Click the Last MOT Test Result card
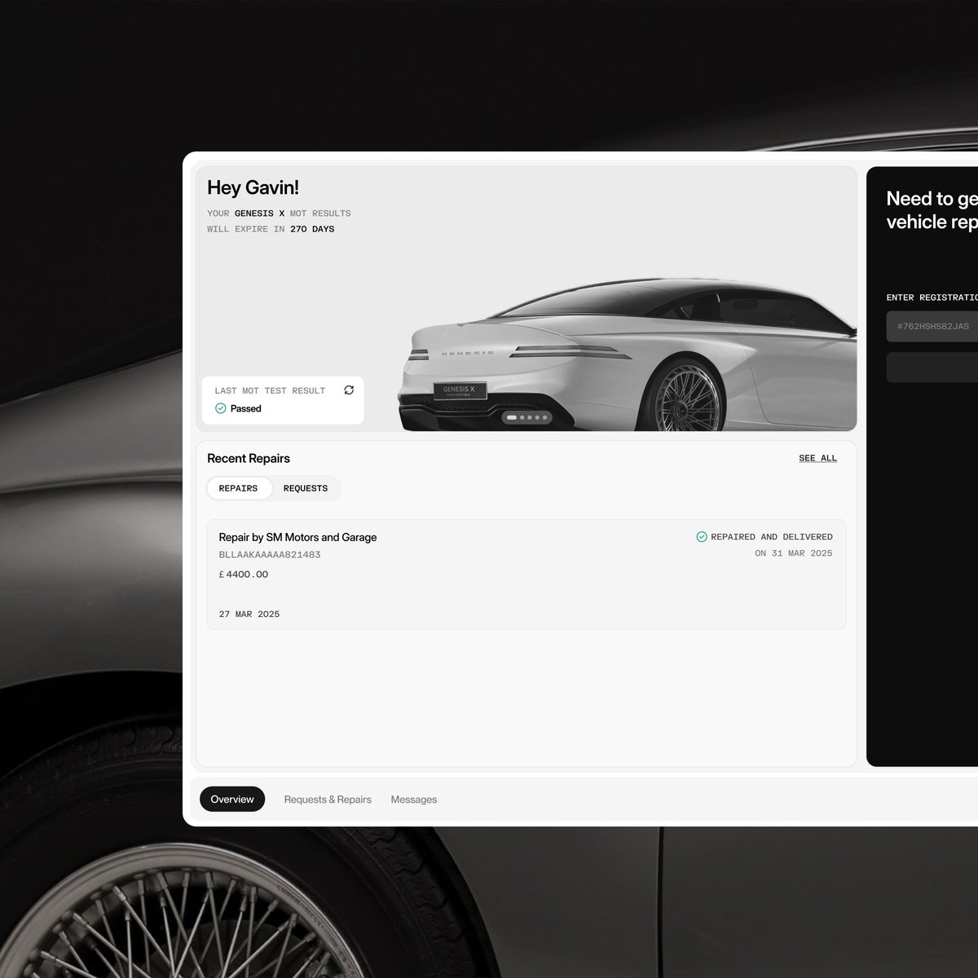This screenshot has height=978, width=978. click(283, 400)
